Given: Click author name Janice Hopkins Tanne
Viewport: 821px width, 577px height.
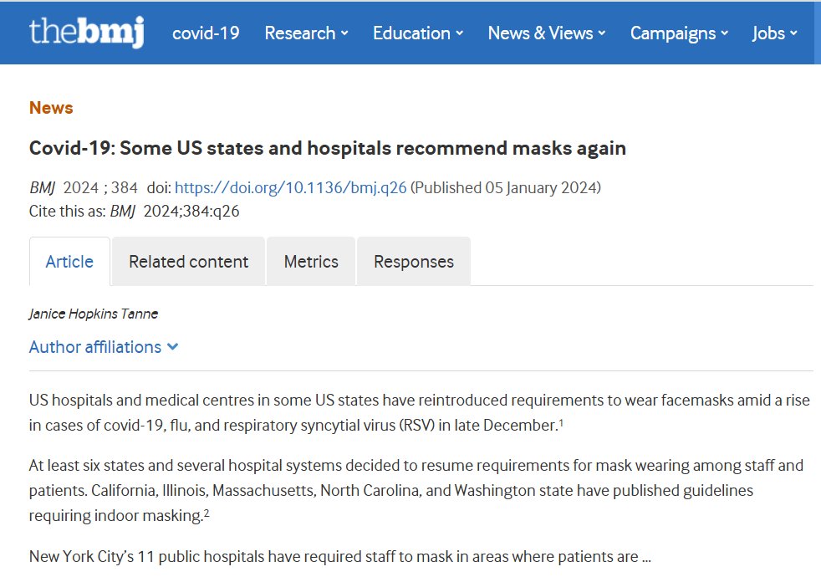Looking at the screenshot, I should pyautogui.click(x=94, y=314).
